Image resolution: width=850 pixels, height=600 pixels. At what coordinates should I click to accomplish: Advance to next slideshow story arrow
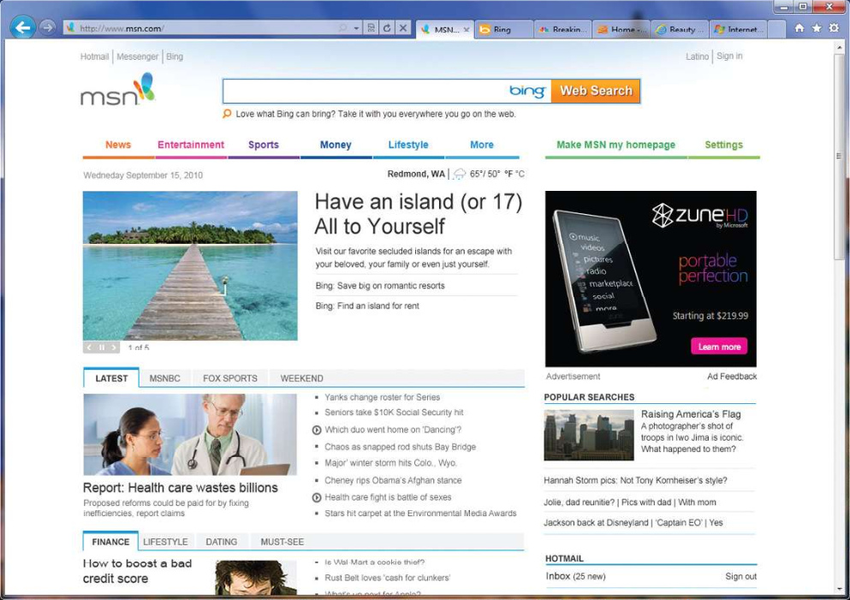(114, 348)
